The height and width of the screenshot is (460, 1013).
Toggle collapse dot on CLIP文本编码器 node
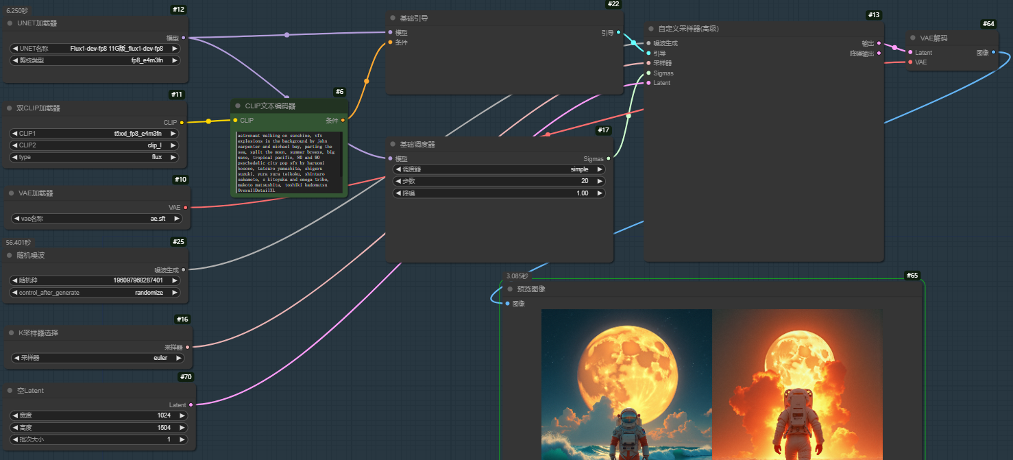tap(238, 106)
